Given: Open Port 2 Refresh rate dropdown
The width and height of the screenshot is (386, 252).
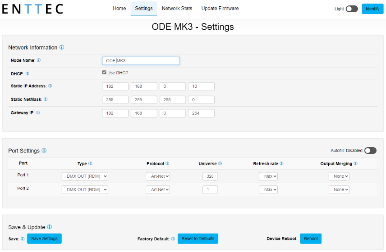Looking at the screenshot, I should click(x=268, y=189).
